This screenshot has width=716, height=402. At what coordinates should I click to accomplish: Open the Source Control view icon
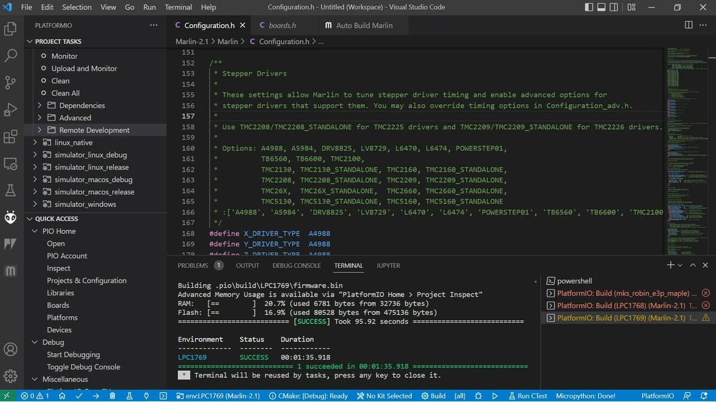pyautogui.click(x=10, y=82)
